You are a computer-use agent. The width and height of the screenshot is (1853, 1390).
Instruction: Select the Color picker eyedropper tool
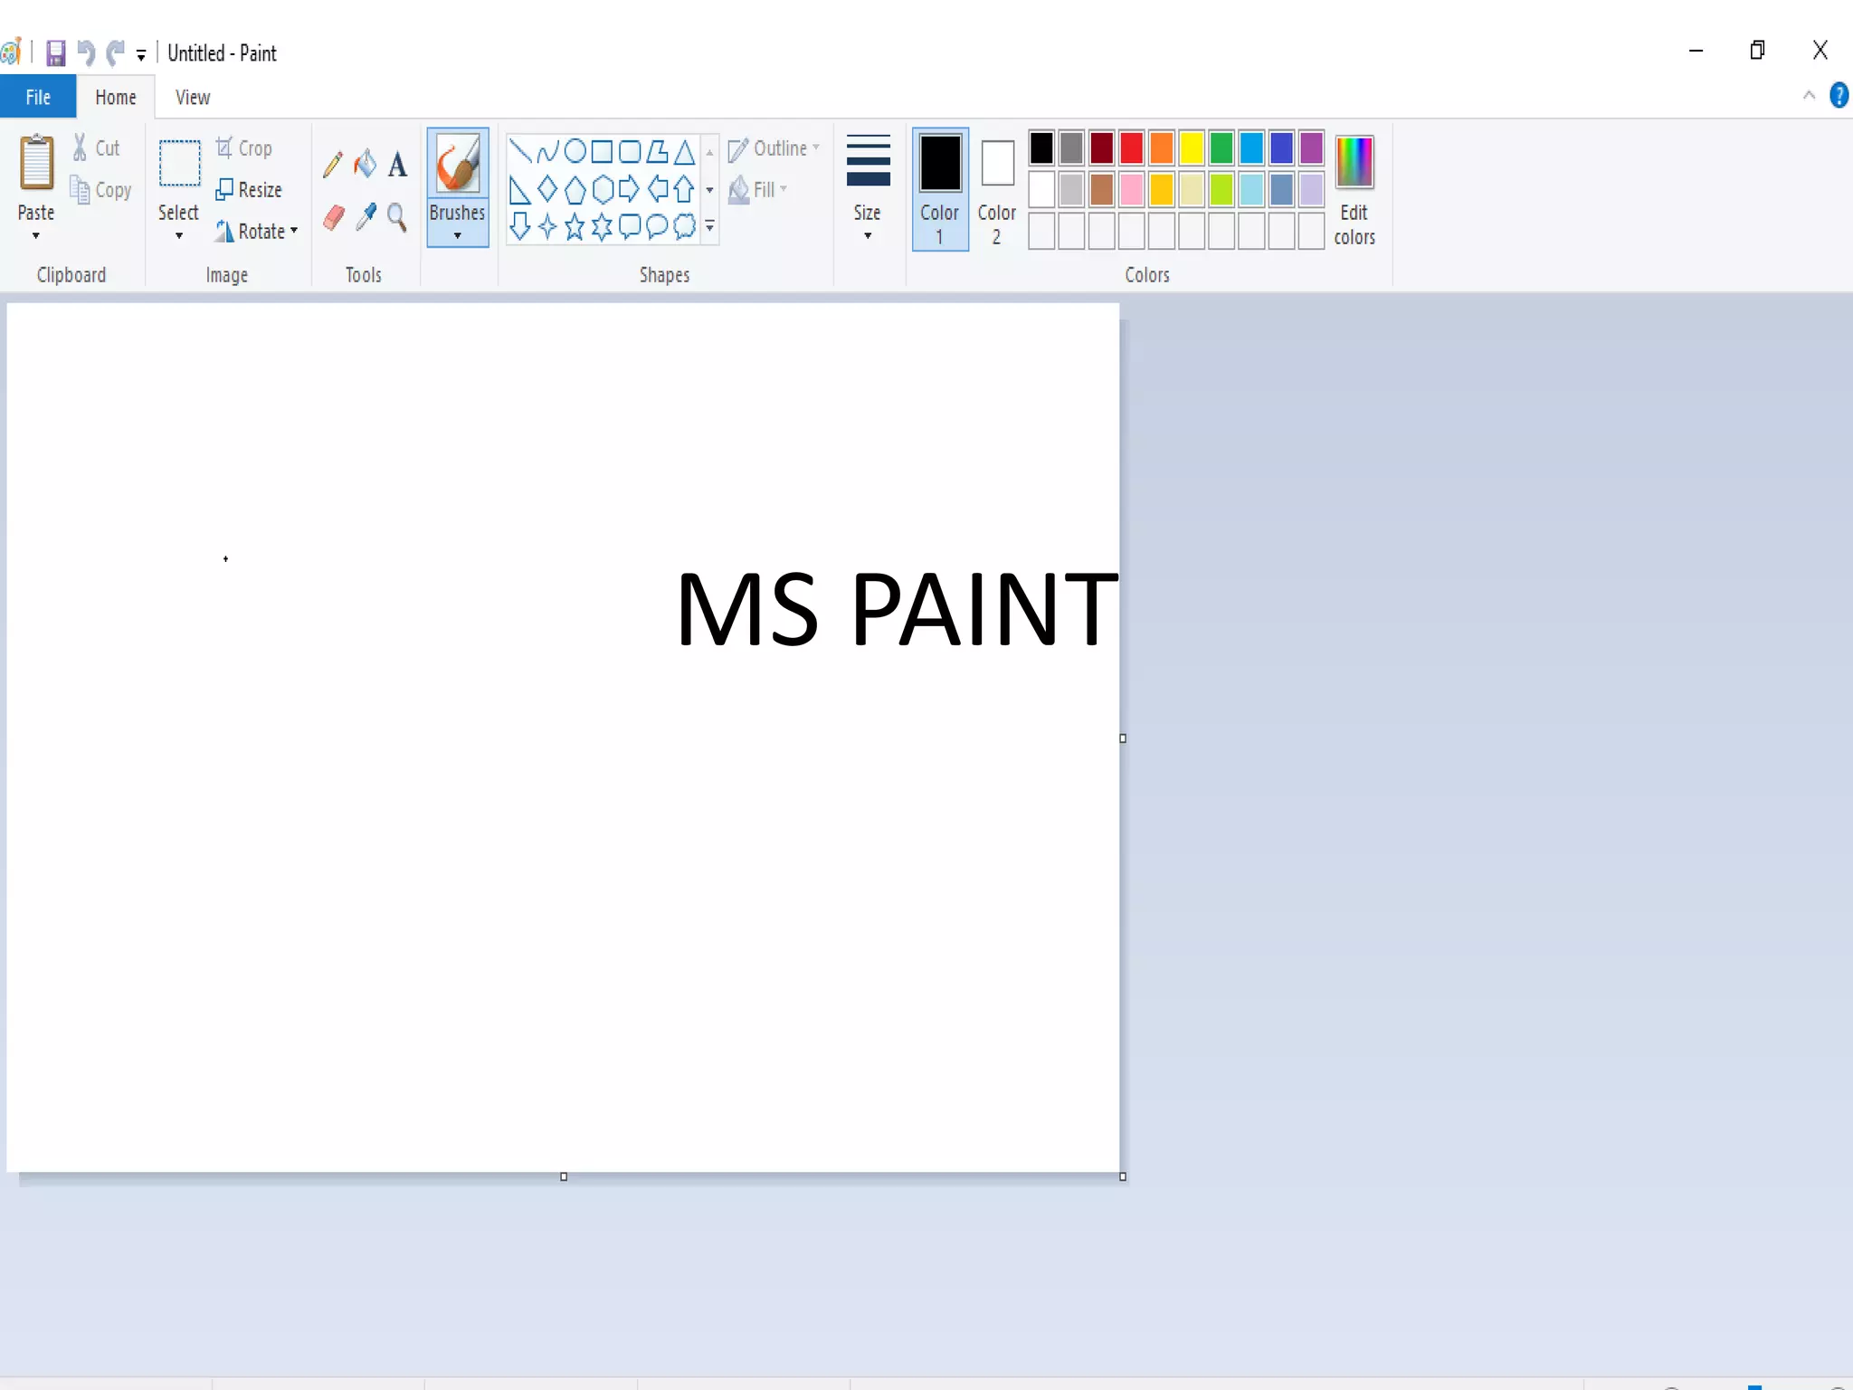tap(366, 217)
